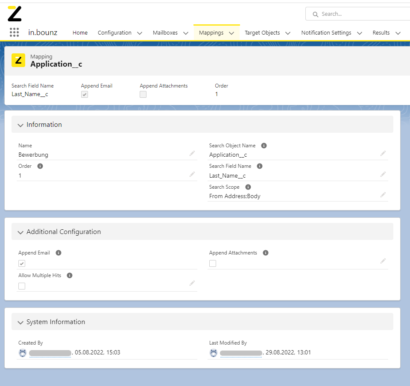Edit the Search Scope field via pencil
This screenshot has height=386, width=410.
tap(383, 195)
